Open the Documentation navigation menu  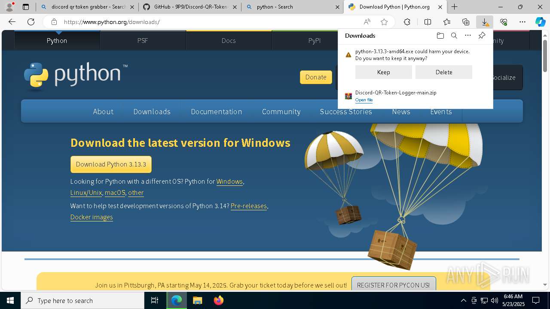[x=216, y=112]
